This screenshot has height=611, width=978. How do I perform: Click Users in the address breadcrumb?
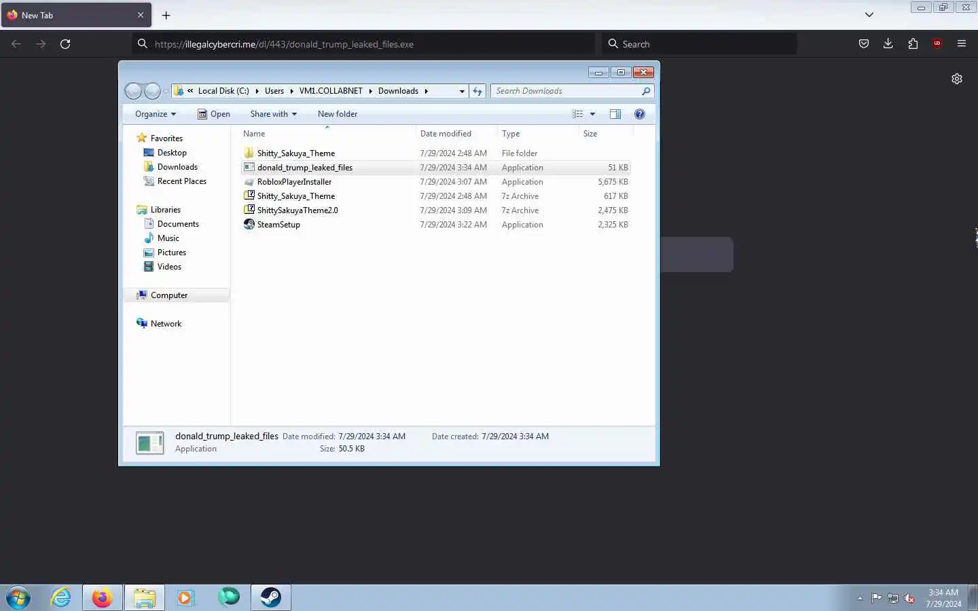pyautogui.click(x=274, y=91)
